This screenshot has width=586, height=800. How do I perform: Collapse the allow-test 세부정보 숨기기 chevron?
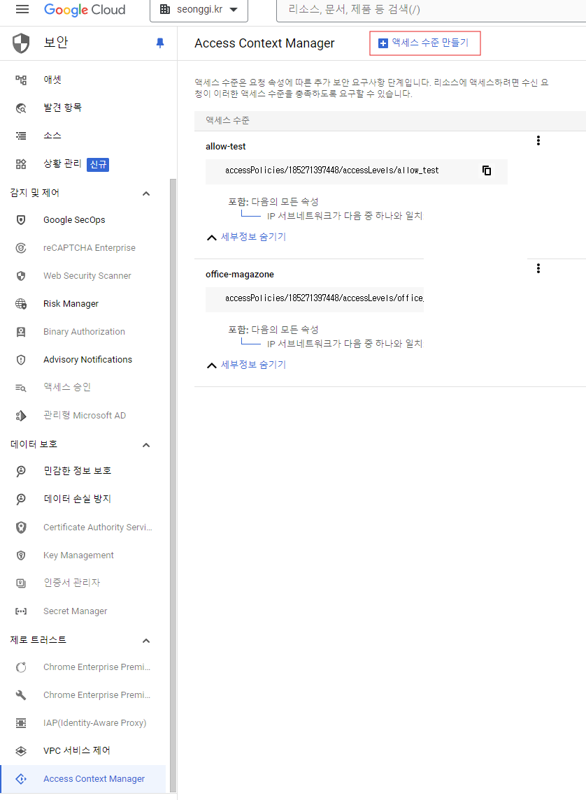tap(211, 238)
